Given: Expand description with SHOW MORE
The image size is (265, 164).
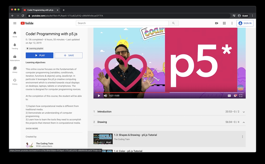Looking at the screenshot, I should 32,128.
